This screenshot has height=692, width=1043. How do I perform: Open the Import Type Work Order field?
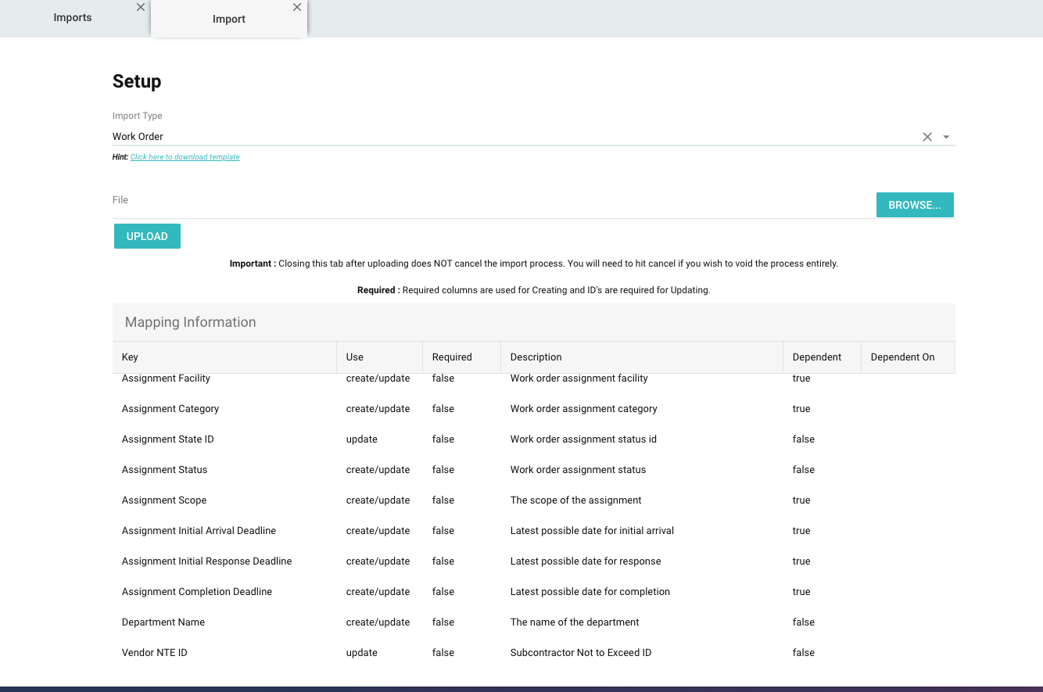508,137
